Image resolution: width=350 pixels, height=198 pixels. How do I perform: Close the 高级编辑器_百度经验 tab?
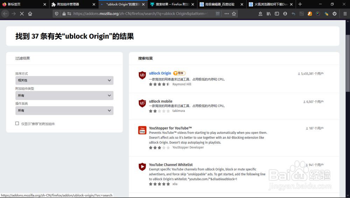[242, 4]
